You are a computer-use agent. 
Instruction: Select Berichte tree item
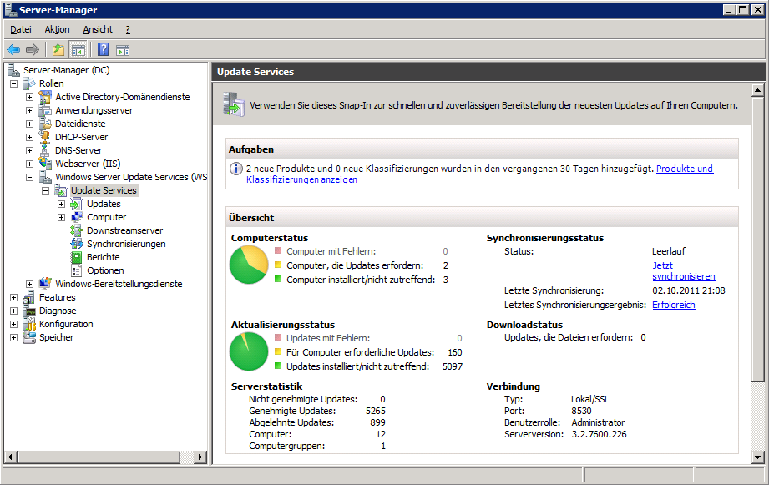pyautogui.click(x=103, y=257)
